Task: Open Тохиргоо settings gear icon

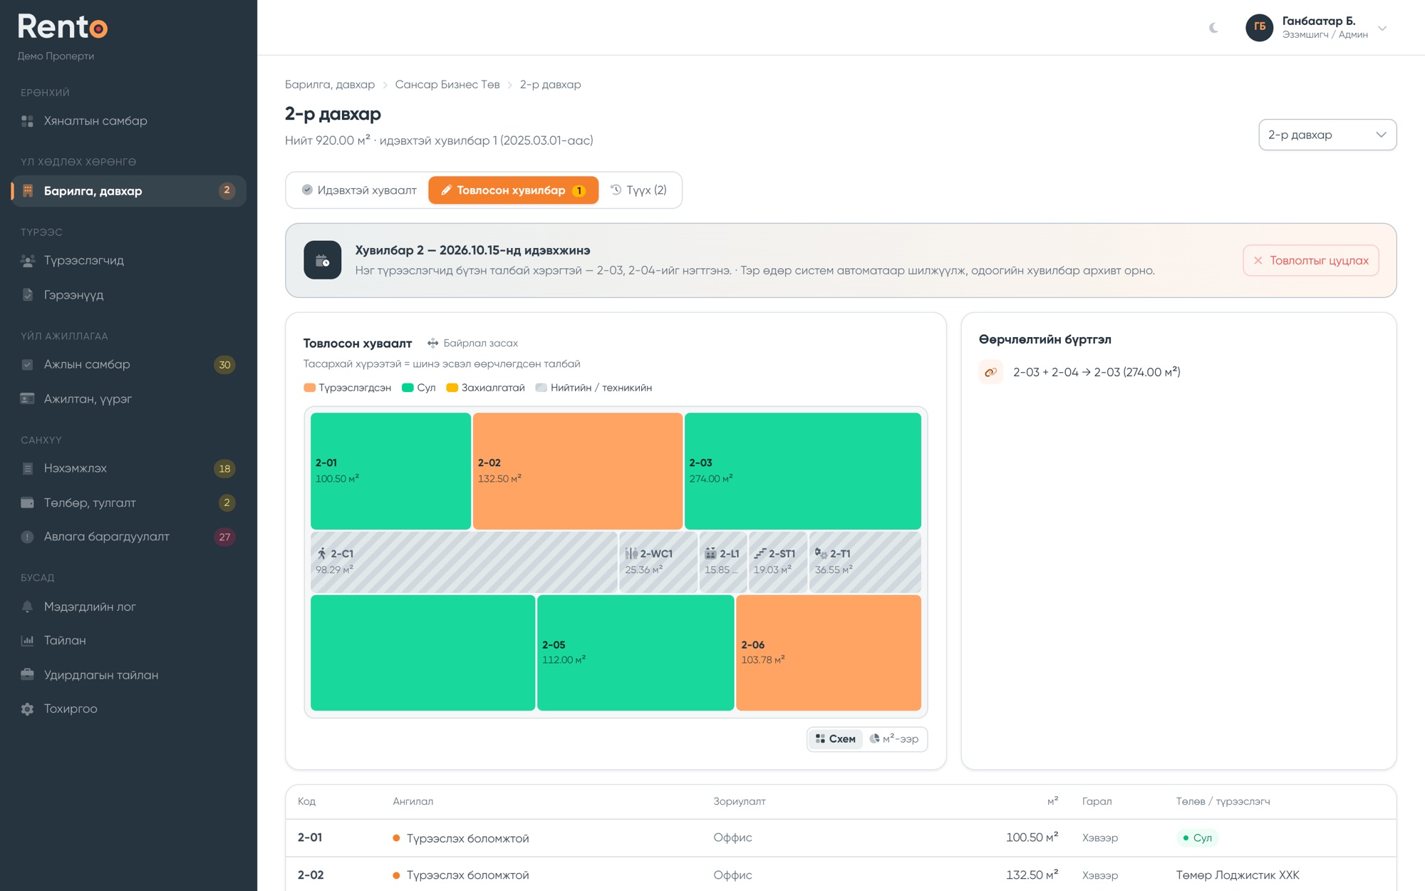Action: coord(27,709)
